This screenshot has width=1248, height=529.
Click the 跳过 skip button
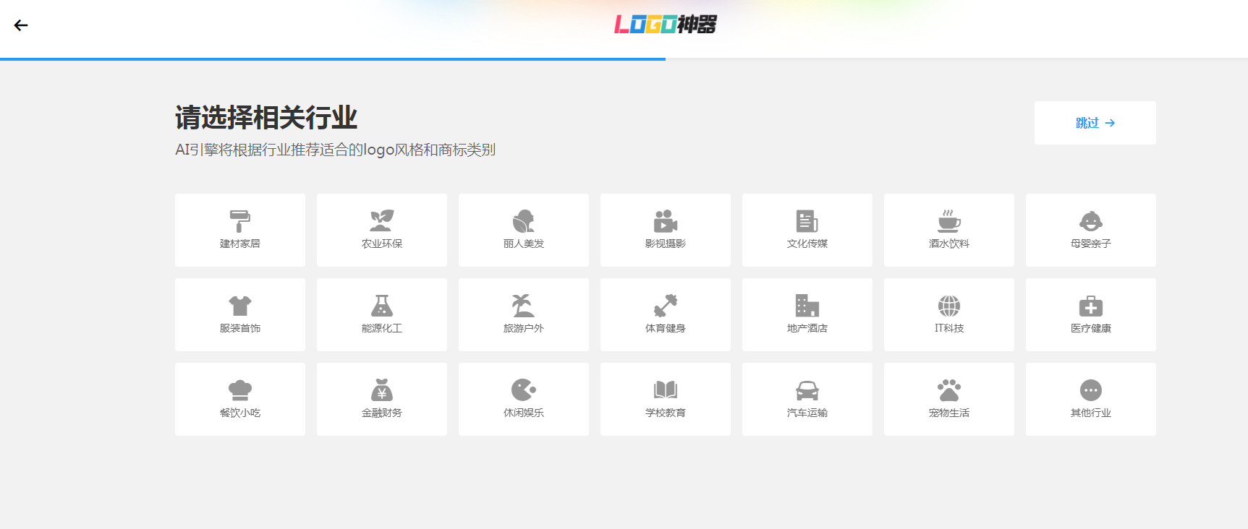(x=1095, y=123)
